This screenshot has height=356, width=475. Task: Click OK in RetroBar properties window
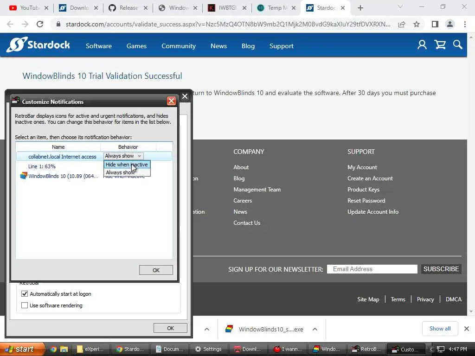(x=170, y=328)
